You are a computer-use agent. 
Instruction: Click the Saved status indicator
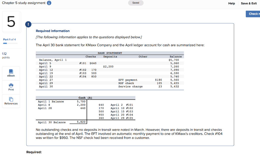point(136,2)
